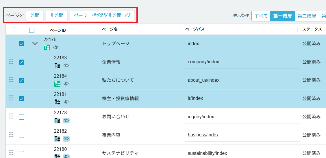Click the drag handle for お問い合わせ row
This screenshot has width=326, height=158.
coord(11,116)
